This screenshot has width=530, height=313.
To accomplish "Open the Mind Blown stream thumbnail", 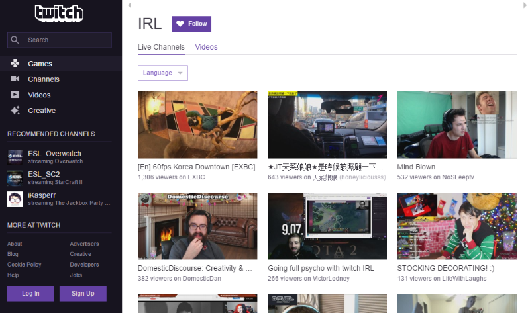I will pyautogui.click(x=457, y=124).
